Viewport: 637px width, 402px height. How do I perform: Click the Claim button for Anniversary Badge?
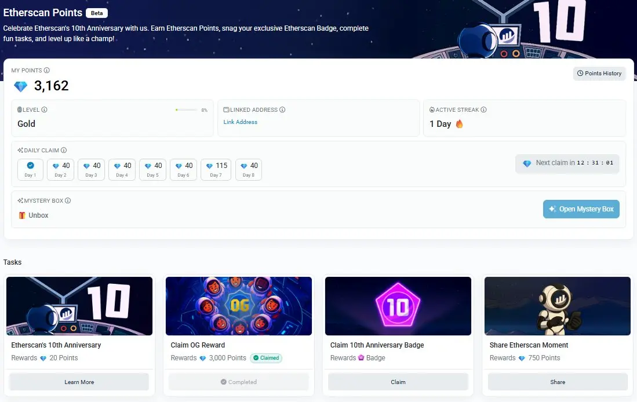(x=398, y=382)
